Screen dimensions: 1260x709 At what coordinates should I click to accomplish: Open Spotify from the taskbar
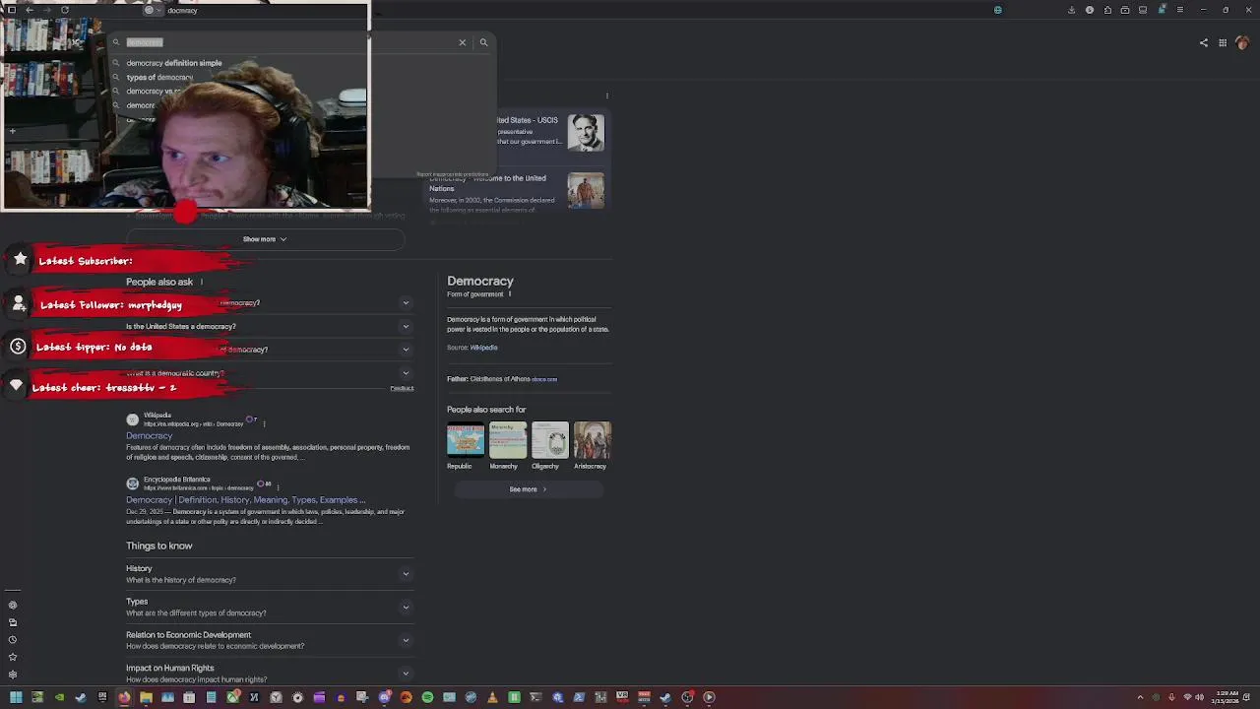click(x=427, y=697)
